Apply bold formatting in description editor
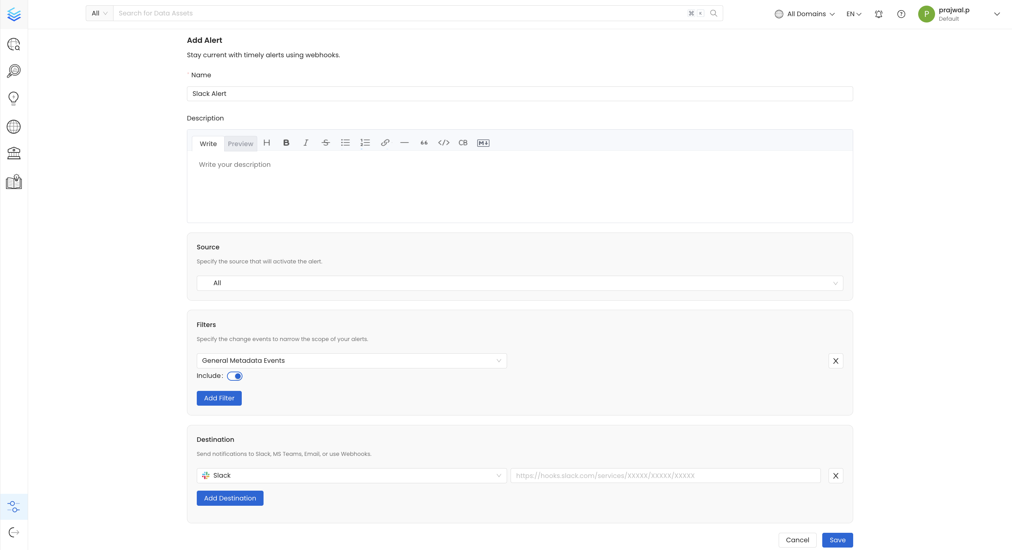1012x550 pixels. pos(286,143)
